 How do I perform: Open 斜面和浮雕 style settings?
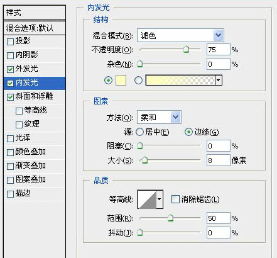click(35, 96)
